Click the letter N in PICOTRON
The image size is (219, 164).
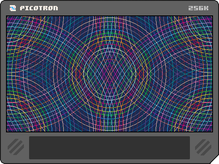tap(56, 8)
